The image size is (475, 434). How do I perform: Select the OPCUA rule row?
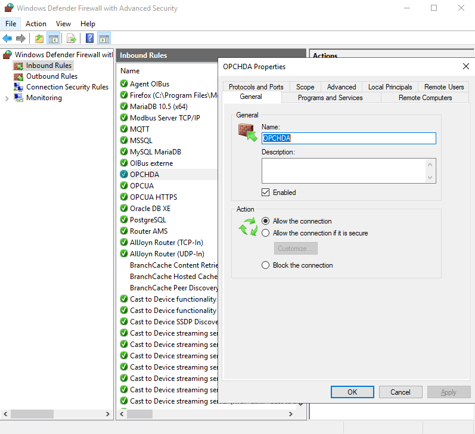click(x=142, y=185)
